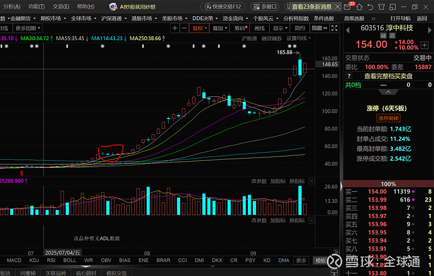Open the 更多 indicators button
Image resolution: width=434 pixels, height=276 pixels.
pos(301,260)
